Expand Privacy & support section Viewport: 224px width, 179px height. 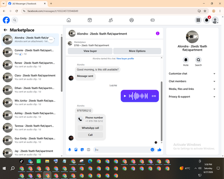pyautogui.click(x=192, y=97)
